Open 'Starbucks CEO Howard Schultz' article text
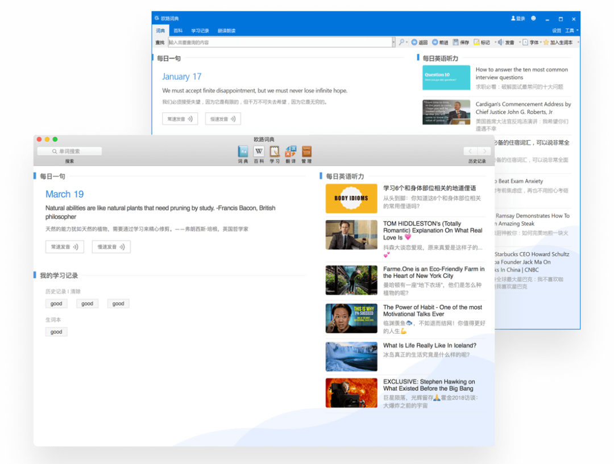Image resolution: width=614 pixels, height=464 pixels. (532, 254)
